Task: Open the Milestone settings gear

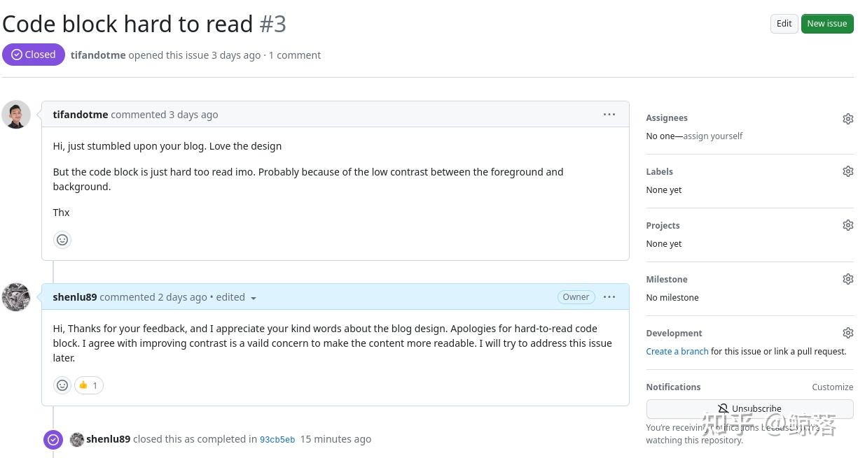Action: (x=848, y=279)
